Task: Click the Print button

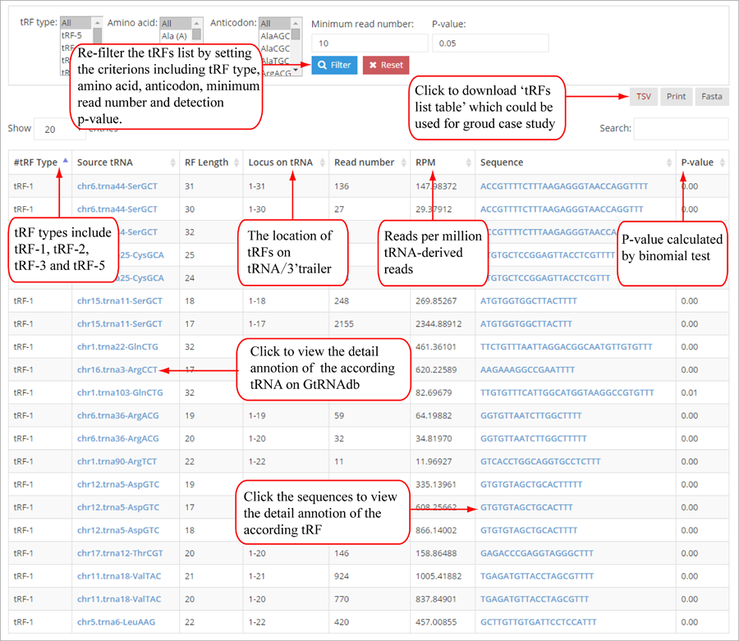Action: click(676, 96)
